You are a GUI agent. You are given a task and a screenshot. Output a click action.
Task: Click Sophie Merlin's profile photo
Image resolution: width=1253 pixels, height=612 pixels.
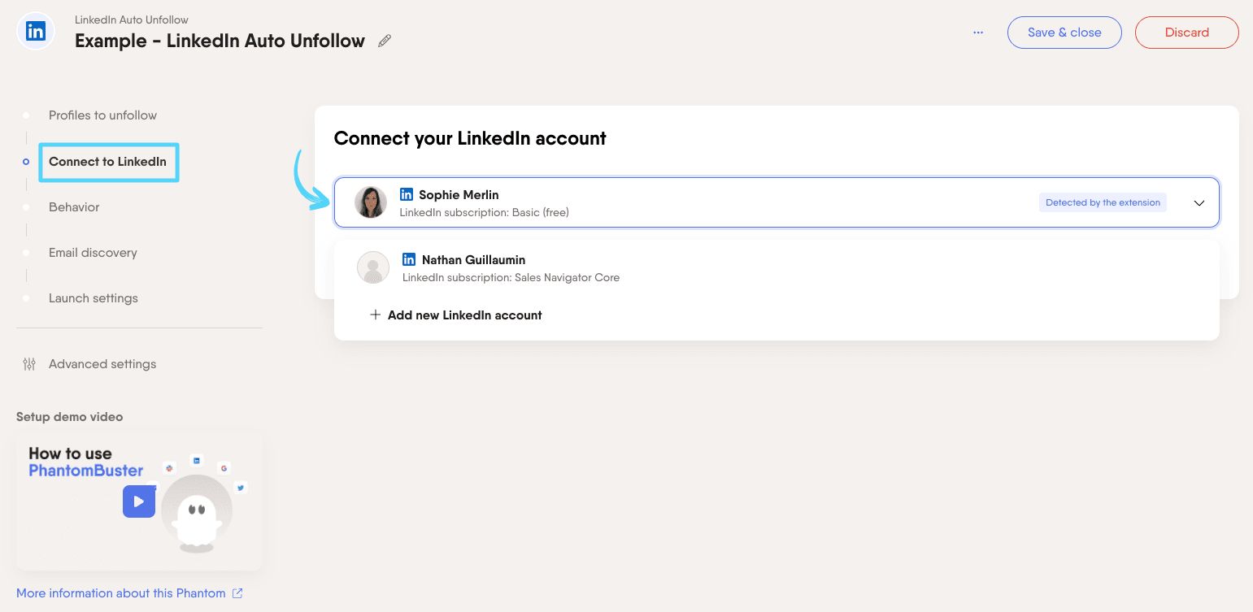point(371,202)
